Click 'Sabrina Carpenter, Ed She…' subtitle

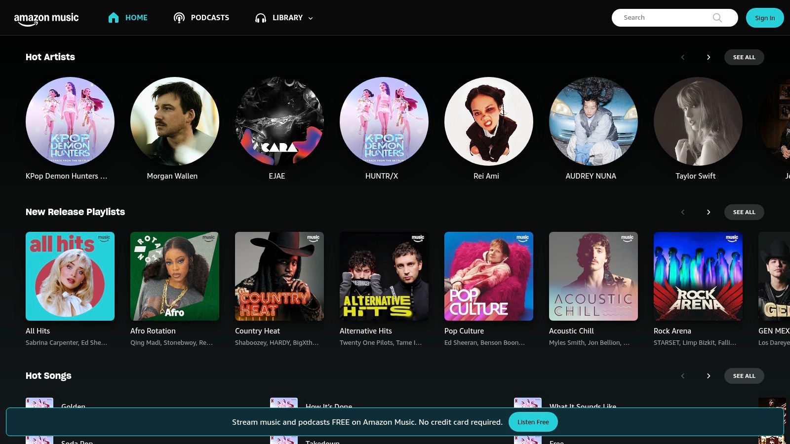click(67, 343)
